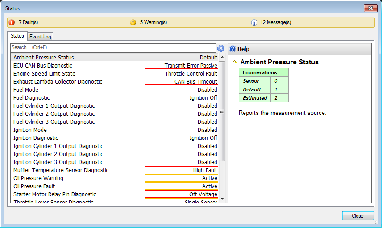
Task: Click the Default column header
Action: pyautogui.click(x=208, y=58)
